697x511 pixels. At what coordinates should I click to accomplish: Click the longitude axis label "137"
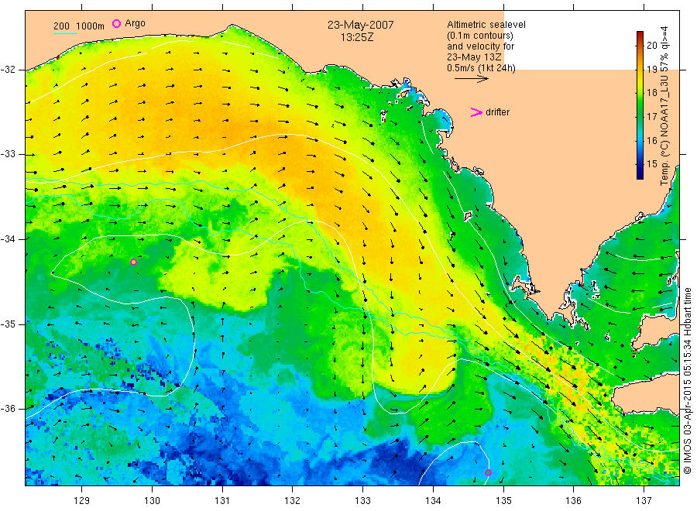coord(644,501)
